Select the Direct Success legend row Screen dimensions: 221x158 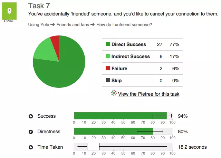[x=142, y=44]
